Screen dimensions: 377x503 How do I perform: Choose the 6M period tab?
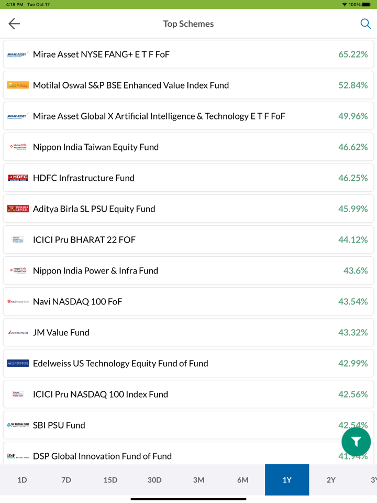243,480
